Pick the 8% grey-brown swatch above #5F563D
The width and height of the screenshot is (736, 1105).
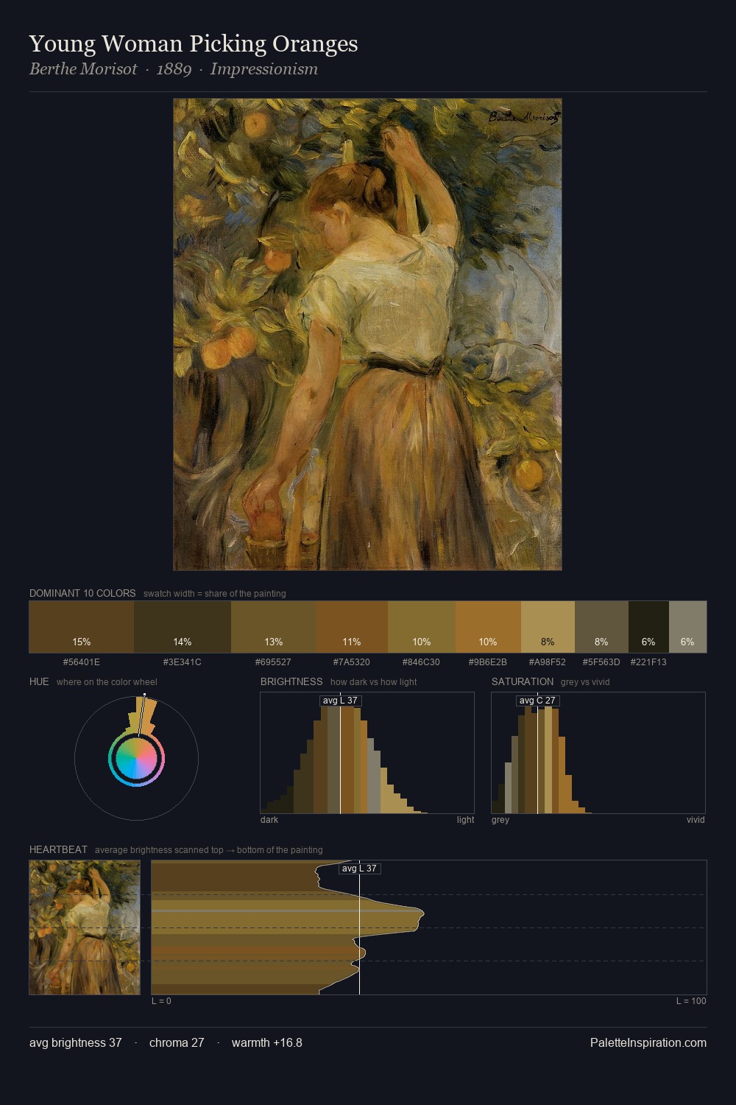[x=601, y=627]
